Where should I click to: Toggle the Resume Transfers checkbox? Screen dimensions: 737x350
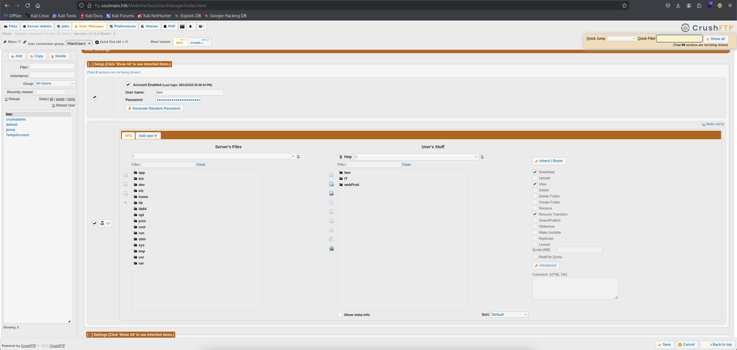(x=535, y=214)
